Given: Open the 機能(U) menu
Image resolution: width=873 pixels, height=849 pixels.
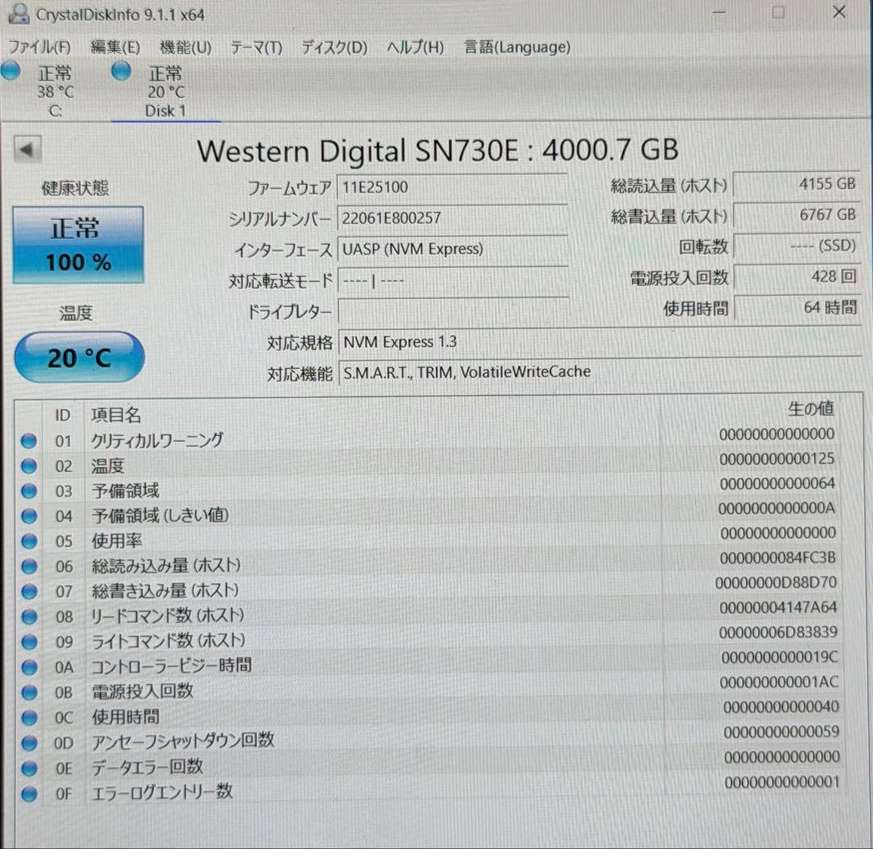Looking at the screenshot, I should click(x=185, y=48).
